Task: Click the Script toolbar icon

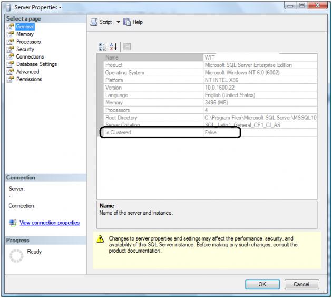Action: (x=94, y=22)
